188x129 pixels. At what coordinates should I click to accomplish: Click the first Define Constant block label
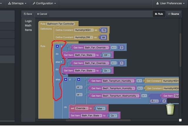[x=64, y=30]
